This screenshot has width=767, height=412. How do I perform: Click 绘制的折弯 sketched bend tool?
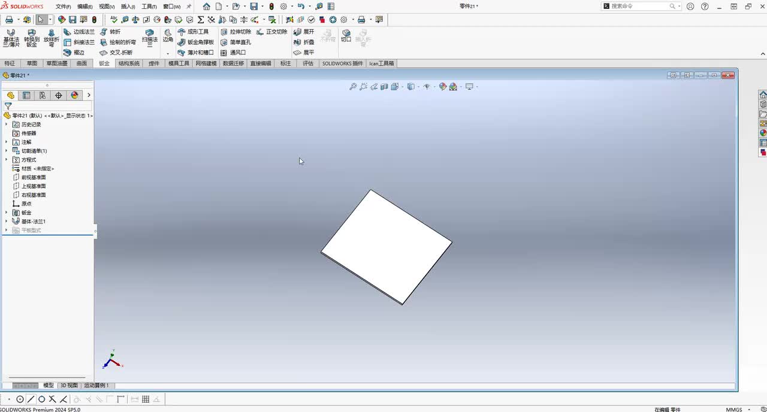coord(118,43)
